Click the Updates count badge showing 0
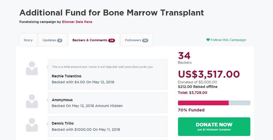 [x=60, y=40]
